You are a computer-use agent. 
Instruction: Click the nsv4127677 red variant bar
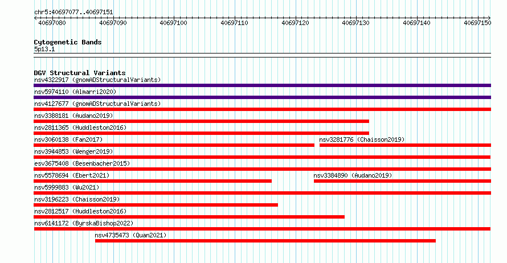[262, 109]
